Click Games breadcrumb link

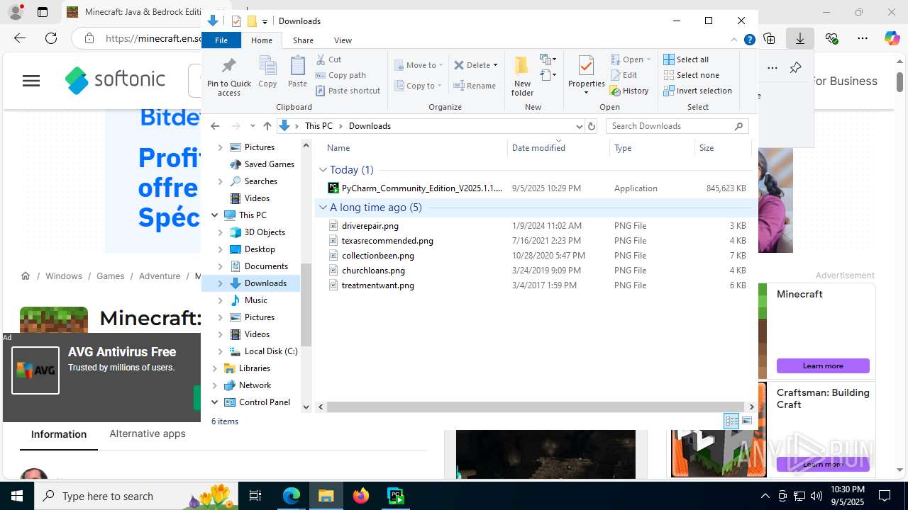pyautogui.click(x=111, y=276)
